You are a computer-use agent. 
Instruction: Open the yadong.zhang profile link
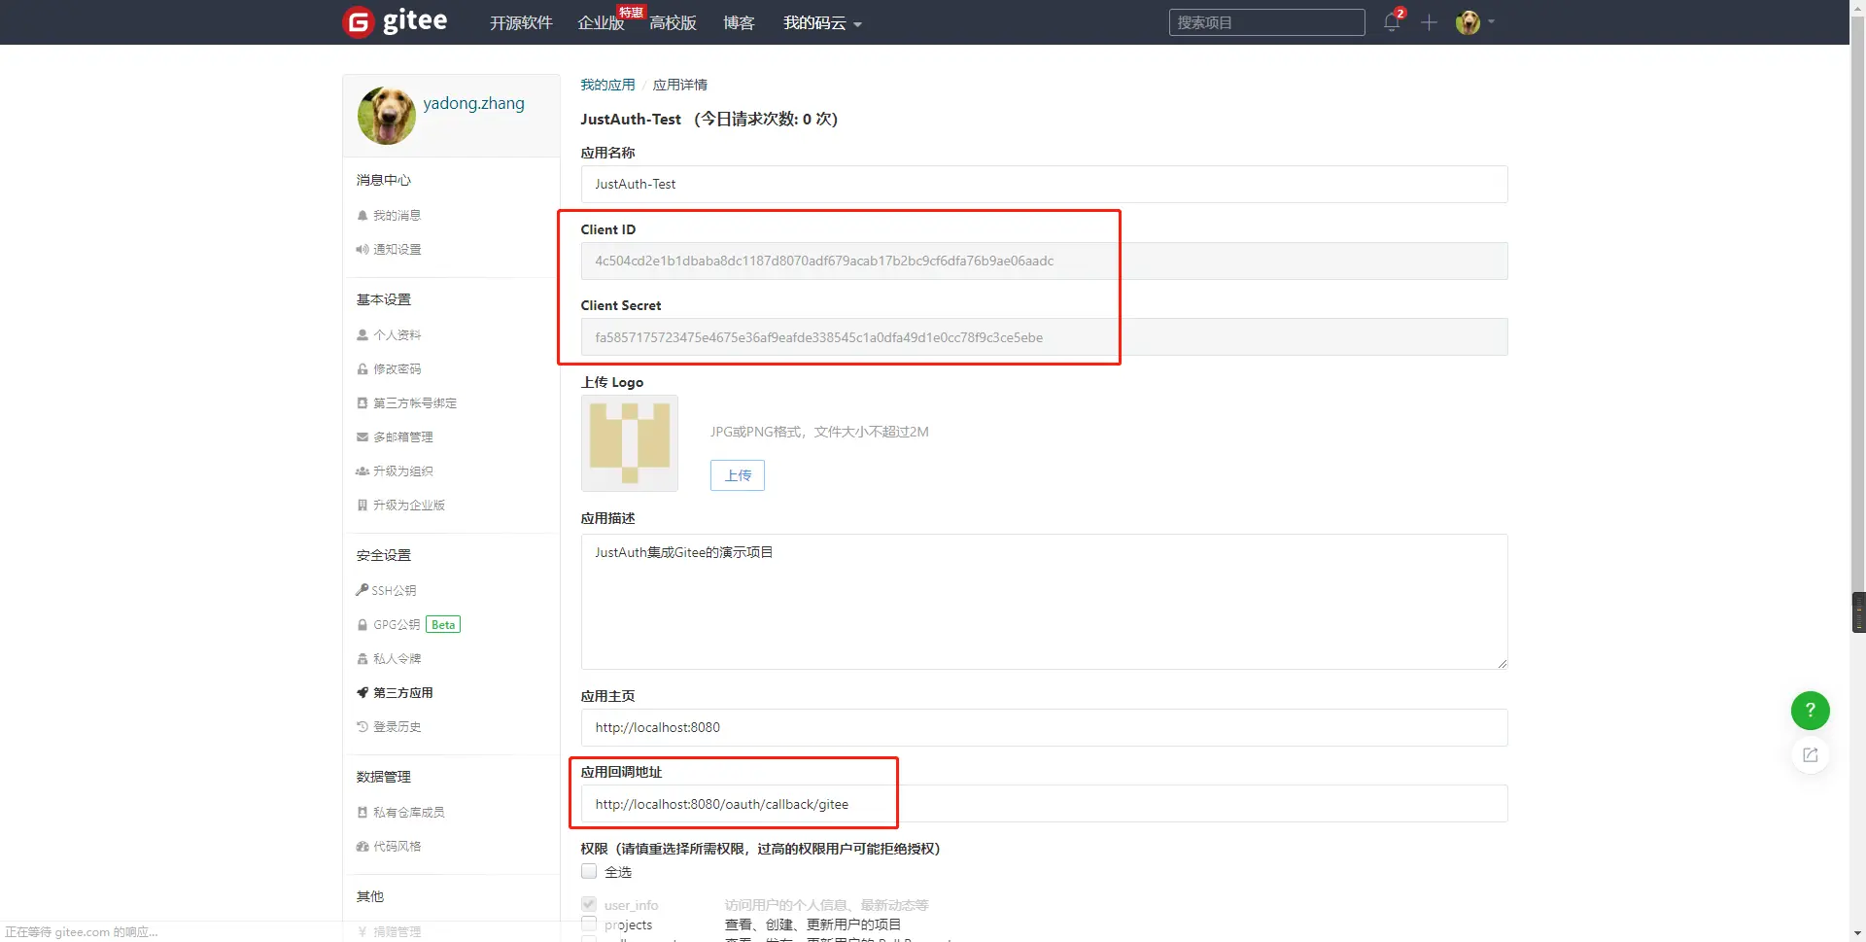(473, 103)
